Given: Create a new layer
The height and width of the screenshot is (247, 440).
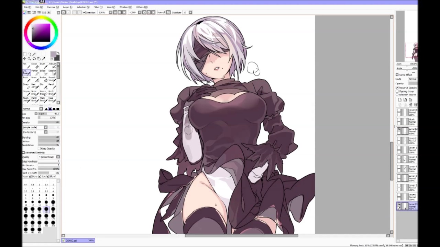Looking at the screenshot, I should [399, 100].
